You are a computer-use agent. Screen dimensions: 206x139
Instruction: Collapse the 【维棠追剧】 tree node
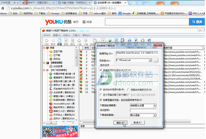point(44,63)
